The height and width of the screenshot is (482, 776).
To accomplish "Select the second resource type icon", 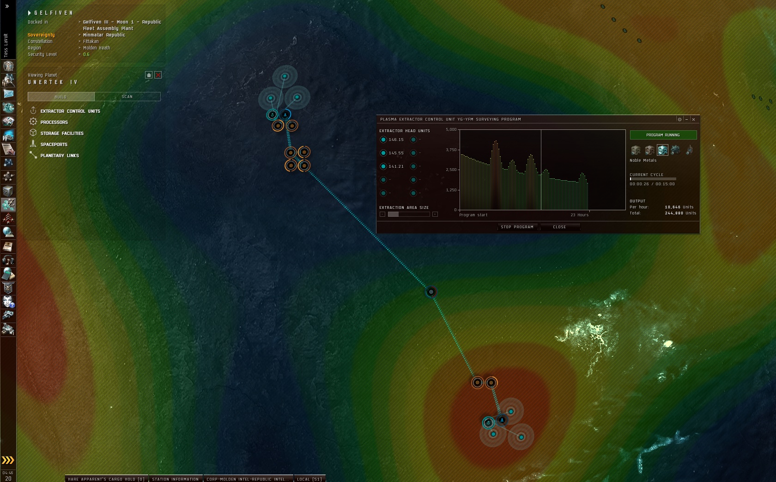I will point(649,150).
